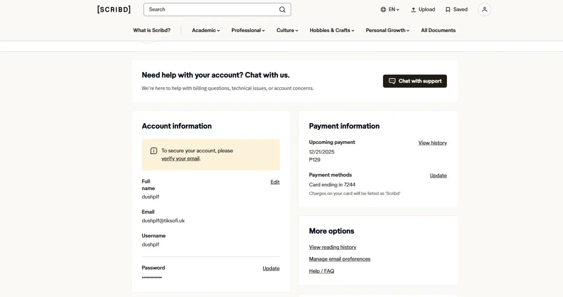This screenshot has width=563, height=297.
Task: Expand the Personal Growth menu
Action: pos(388,30)
